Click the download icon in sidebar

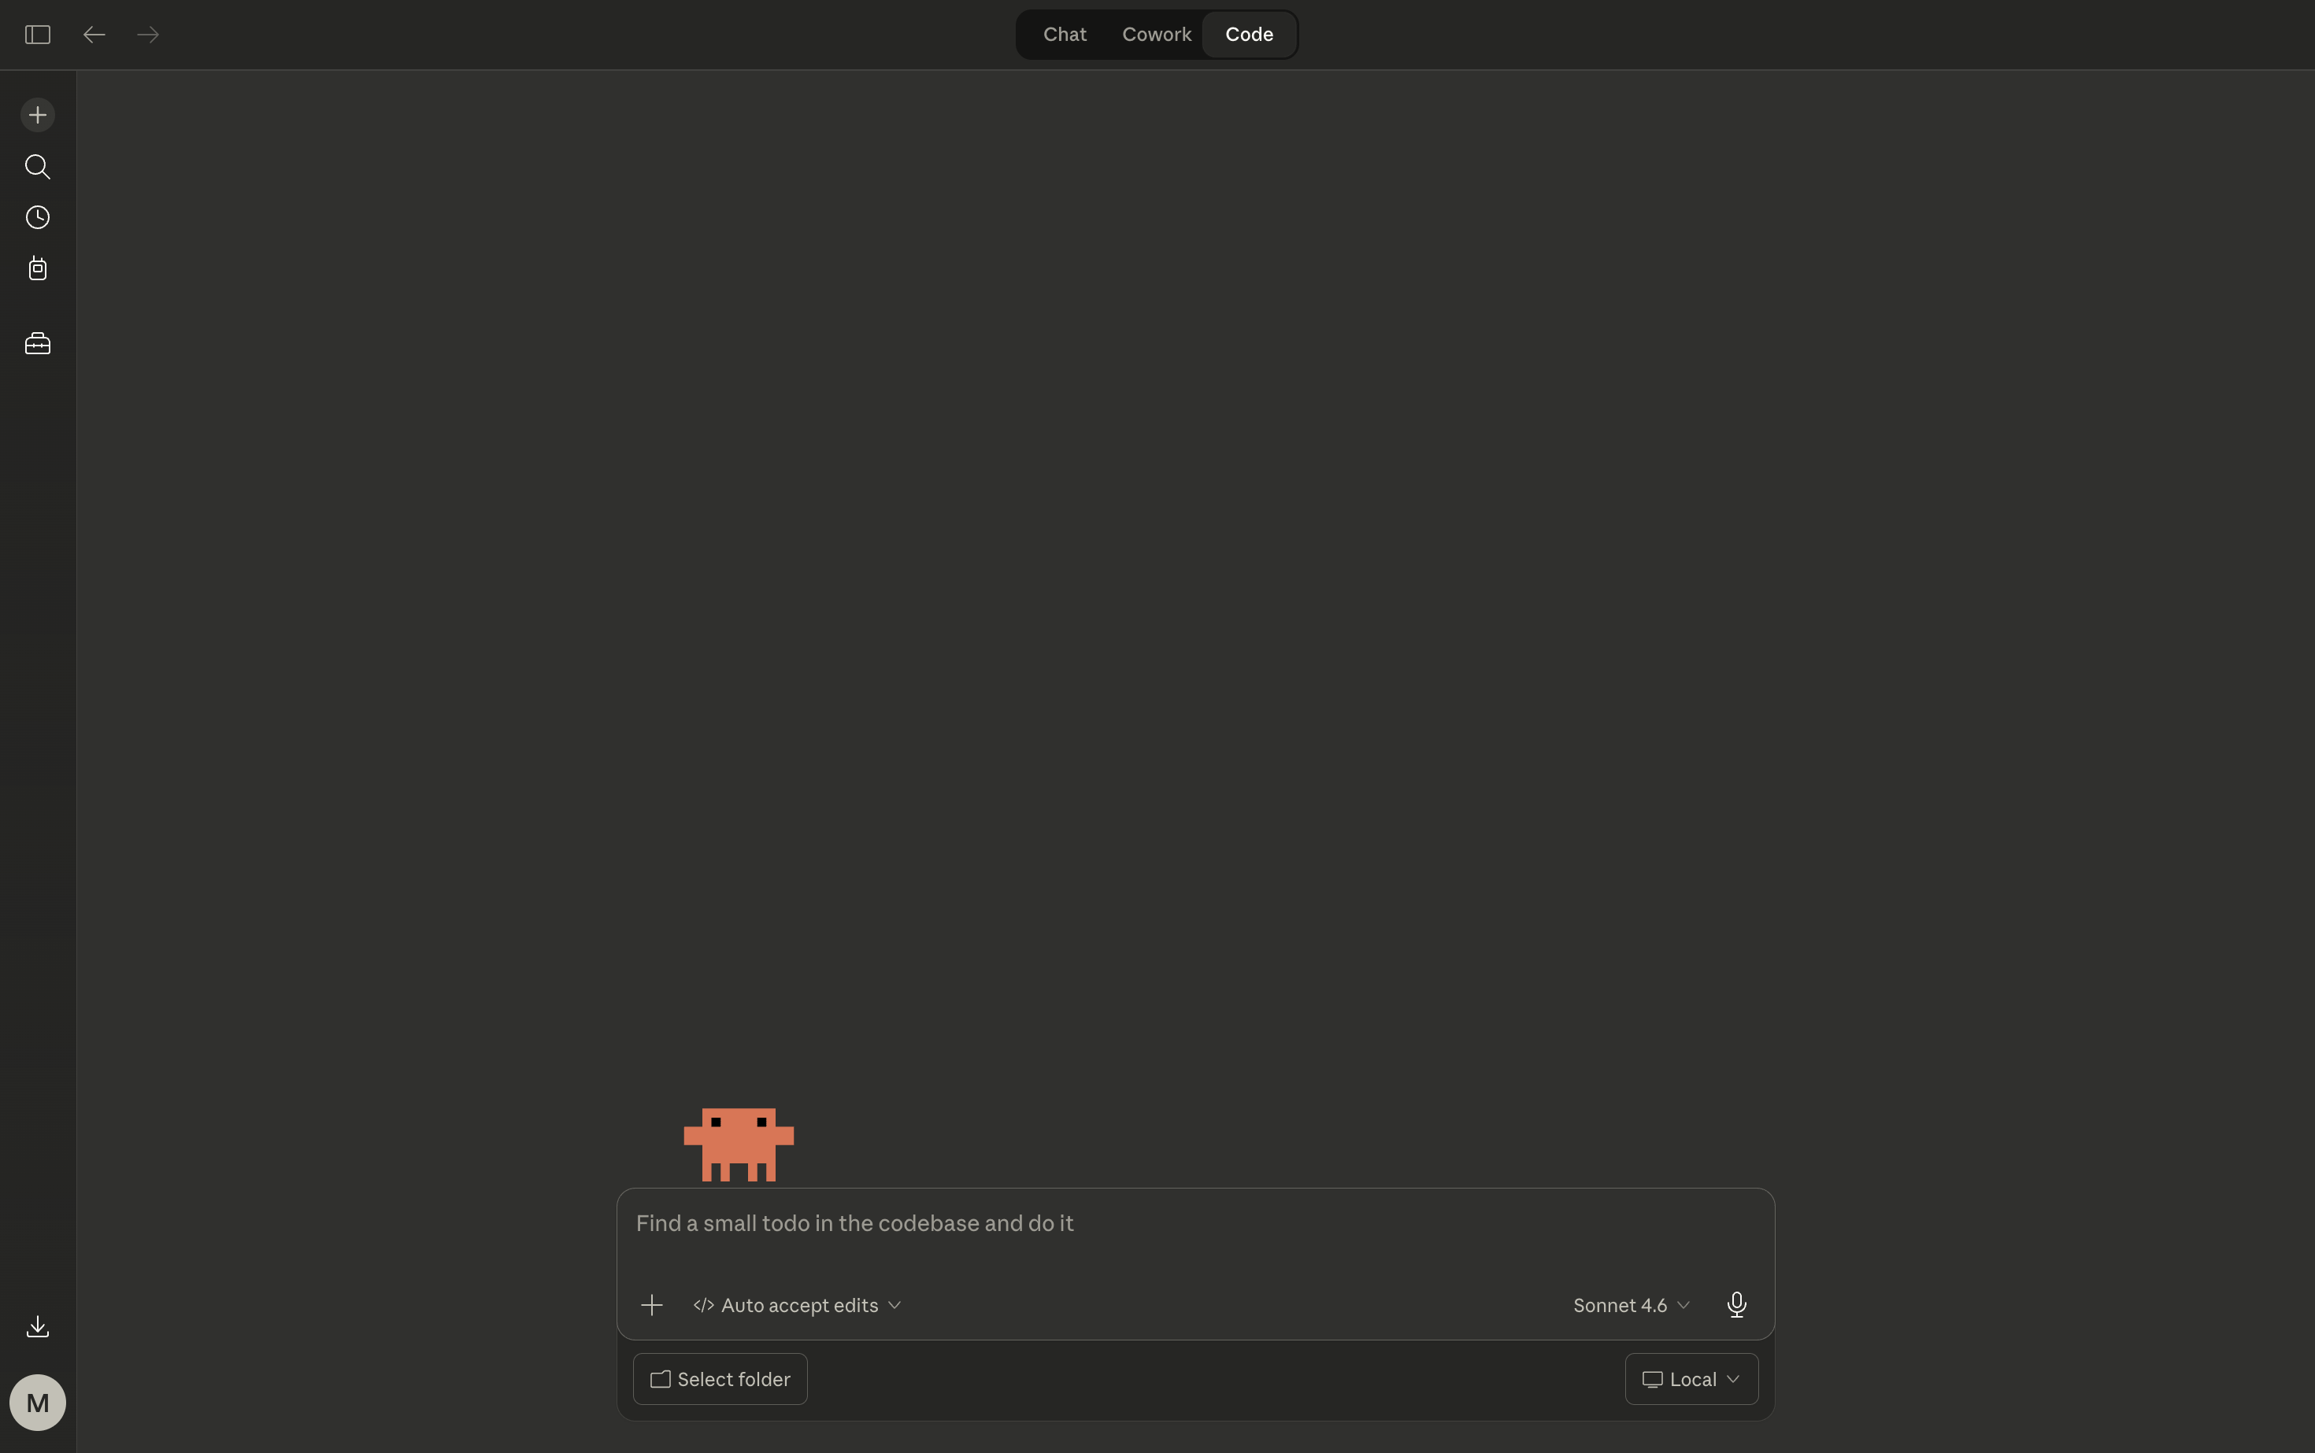[38, 1326]
